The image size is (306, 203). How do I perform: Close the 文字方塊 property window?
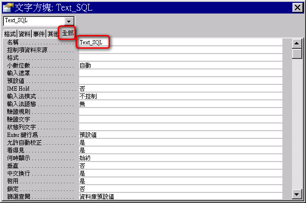[x=297, y=8]
